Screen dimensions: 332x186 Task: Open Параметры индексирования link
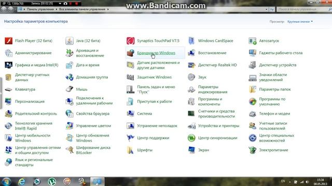[213, 89]
